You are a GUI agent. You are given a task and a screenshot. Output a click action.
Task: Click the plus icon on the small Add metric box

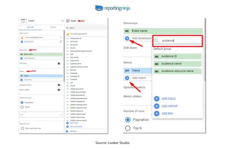21,80
